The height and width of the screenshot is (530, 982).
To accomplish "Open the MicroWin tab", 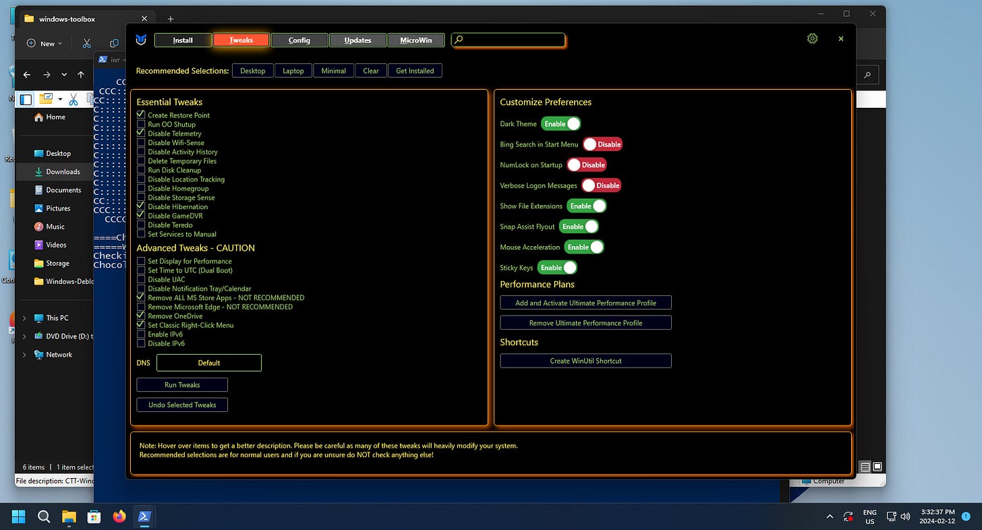I will click(416, 40).
